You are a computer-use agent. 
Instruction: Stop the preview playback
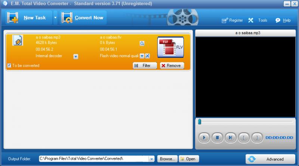(x=217, y=137)
